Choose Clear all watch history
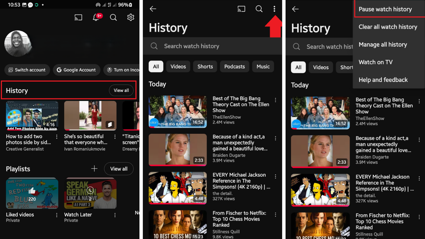425x239 pixels. [388, 27]
